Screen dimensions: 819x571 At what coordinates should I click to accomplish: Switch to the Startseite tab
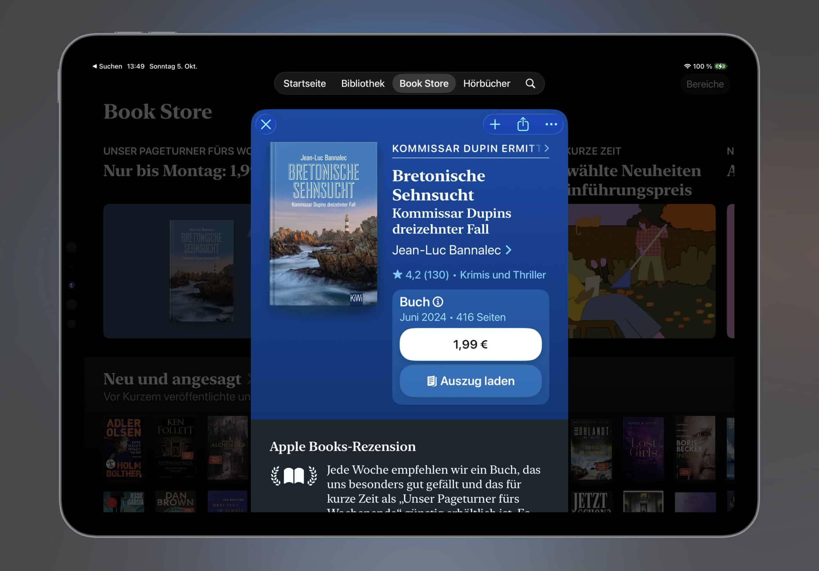tap(304, 83)
